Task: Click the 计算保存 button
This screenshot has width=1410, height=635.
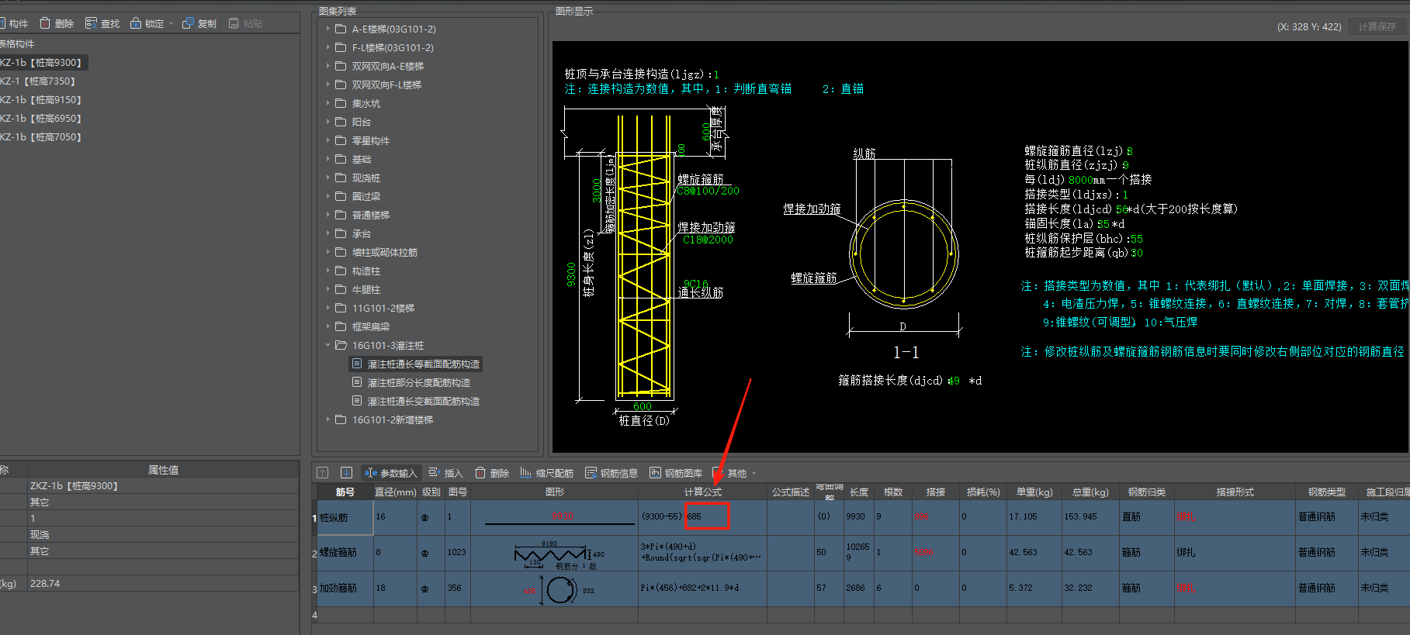Action: (x=1377, y=26)
